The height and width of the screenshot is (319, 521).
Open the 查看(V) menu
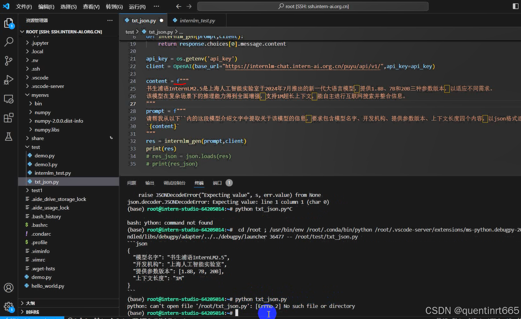(x=91, y=7)
